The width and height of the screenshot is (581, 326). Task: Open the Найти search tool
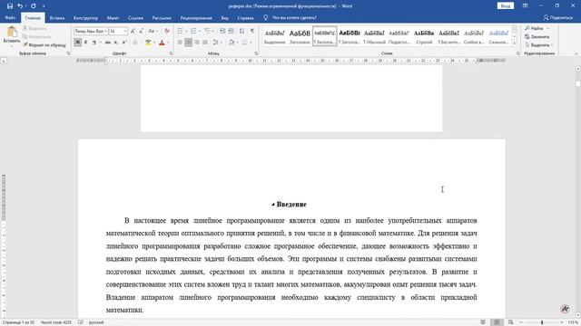coord(535,28)
